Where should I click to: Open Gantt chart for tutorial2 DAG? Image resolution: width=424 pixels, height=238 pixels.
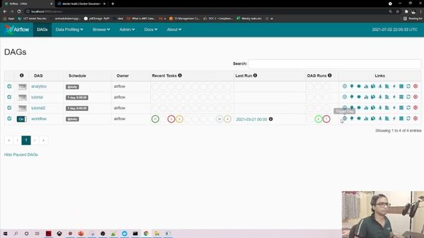(387, 108)
